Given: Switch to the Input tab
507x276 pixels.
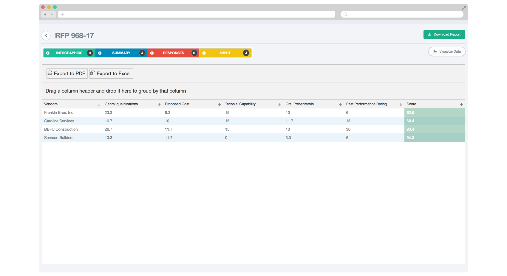Looking at the screenshot, I should pyautogui.click(x=225, y=53).
